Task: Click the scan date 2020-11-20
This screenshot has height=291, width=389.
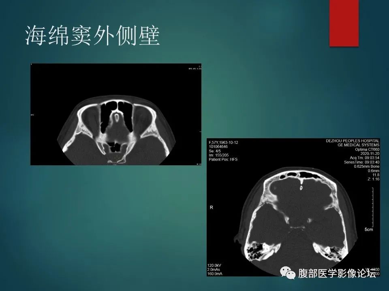Action: (370, 154)
